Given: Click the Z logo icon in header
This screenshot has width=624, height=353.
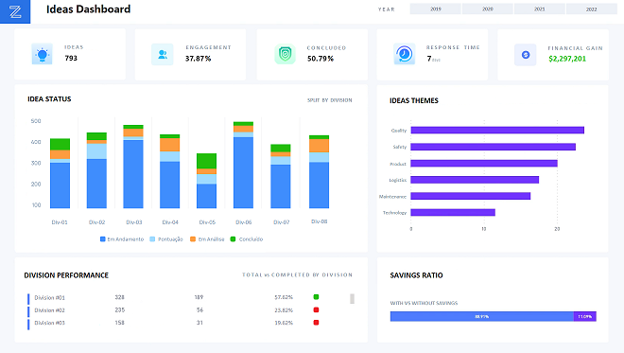Looking at the screenshot, I should [15, 11].
